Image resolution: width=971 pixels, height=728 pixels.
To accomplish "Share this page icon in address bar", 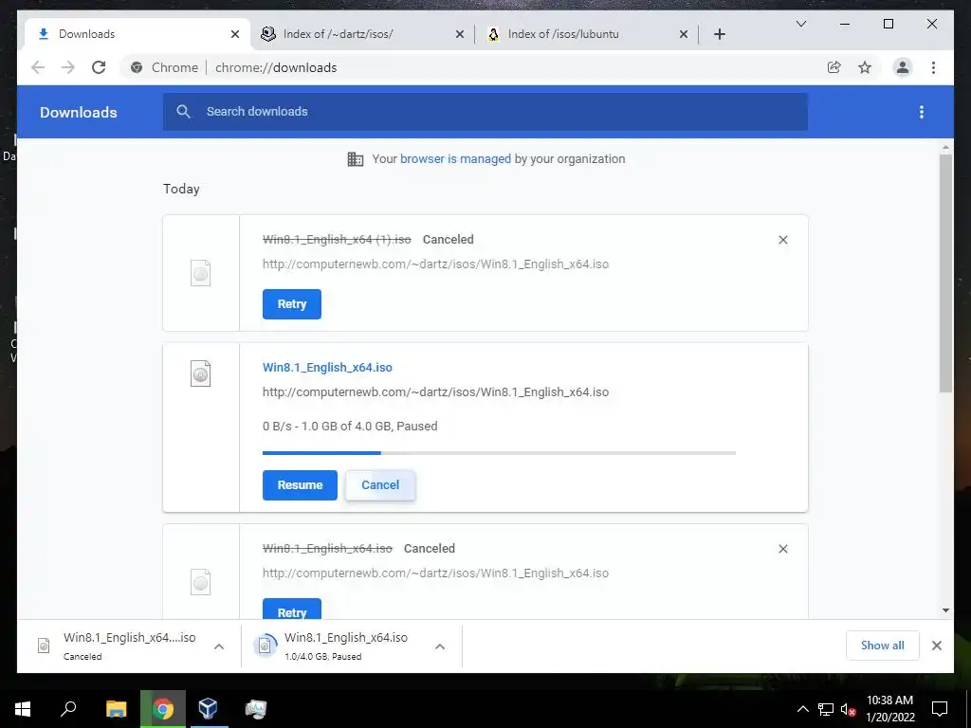I will [834, 67].
